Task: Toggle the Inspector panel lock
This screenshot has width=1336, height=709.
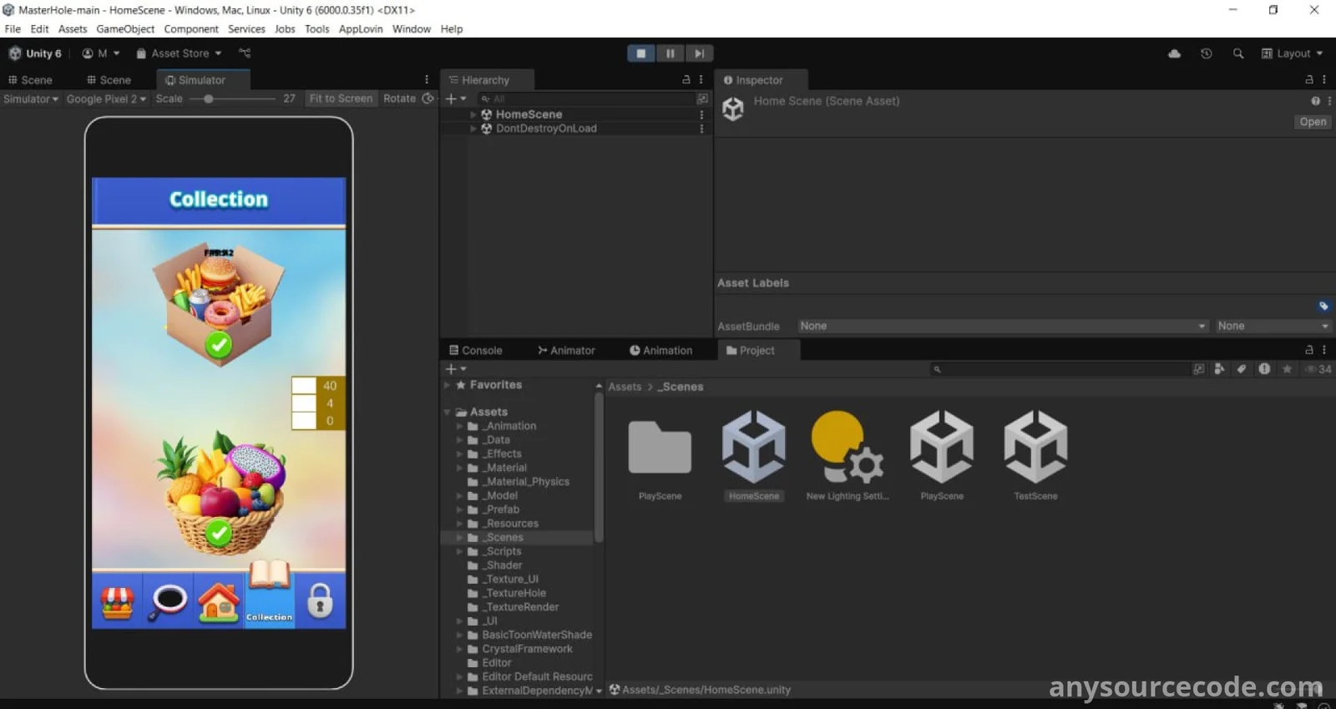Action: click(1309, 80)
